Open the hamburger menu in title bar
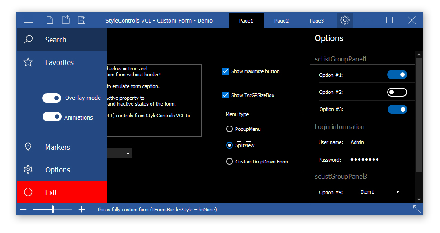Image resolution: width=440 pixels, height=233 pixels. pos(28,20)
